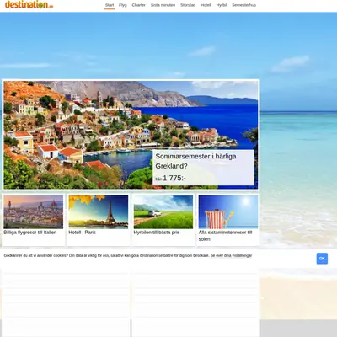The width and height of the screenshot is (337, 337).
Task: Open the Start menu item
Action: coord(110,5)
